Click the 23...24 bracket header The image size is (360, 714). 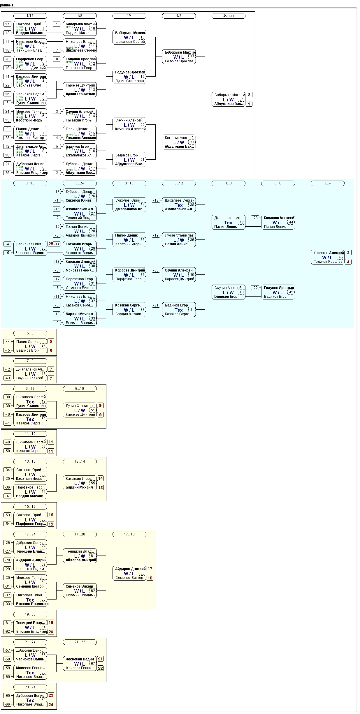[x=30, y=687]
